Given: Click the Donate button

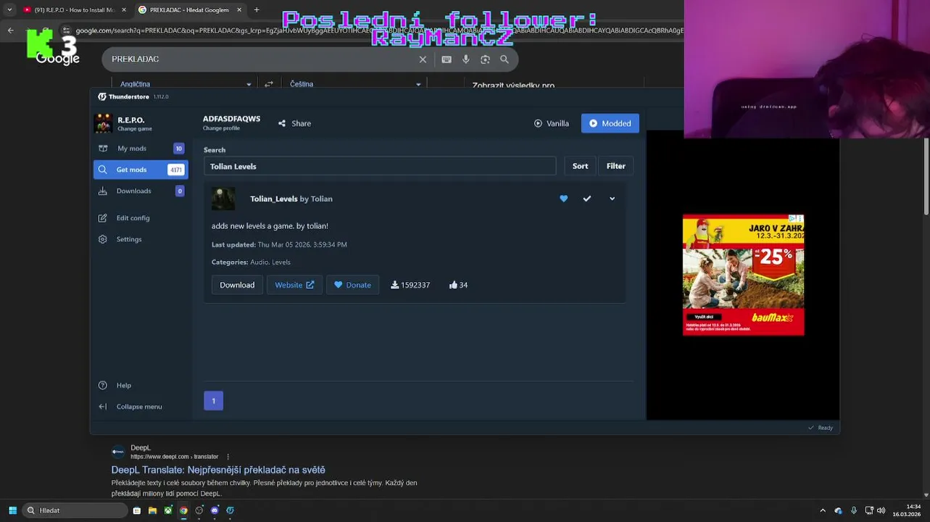Looking at the screenshot, I should click(352, 285).
